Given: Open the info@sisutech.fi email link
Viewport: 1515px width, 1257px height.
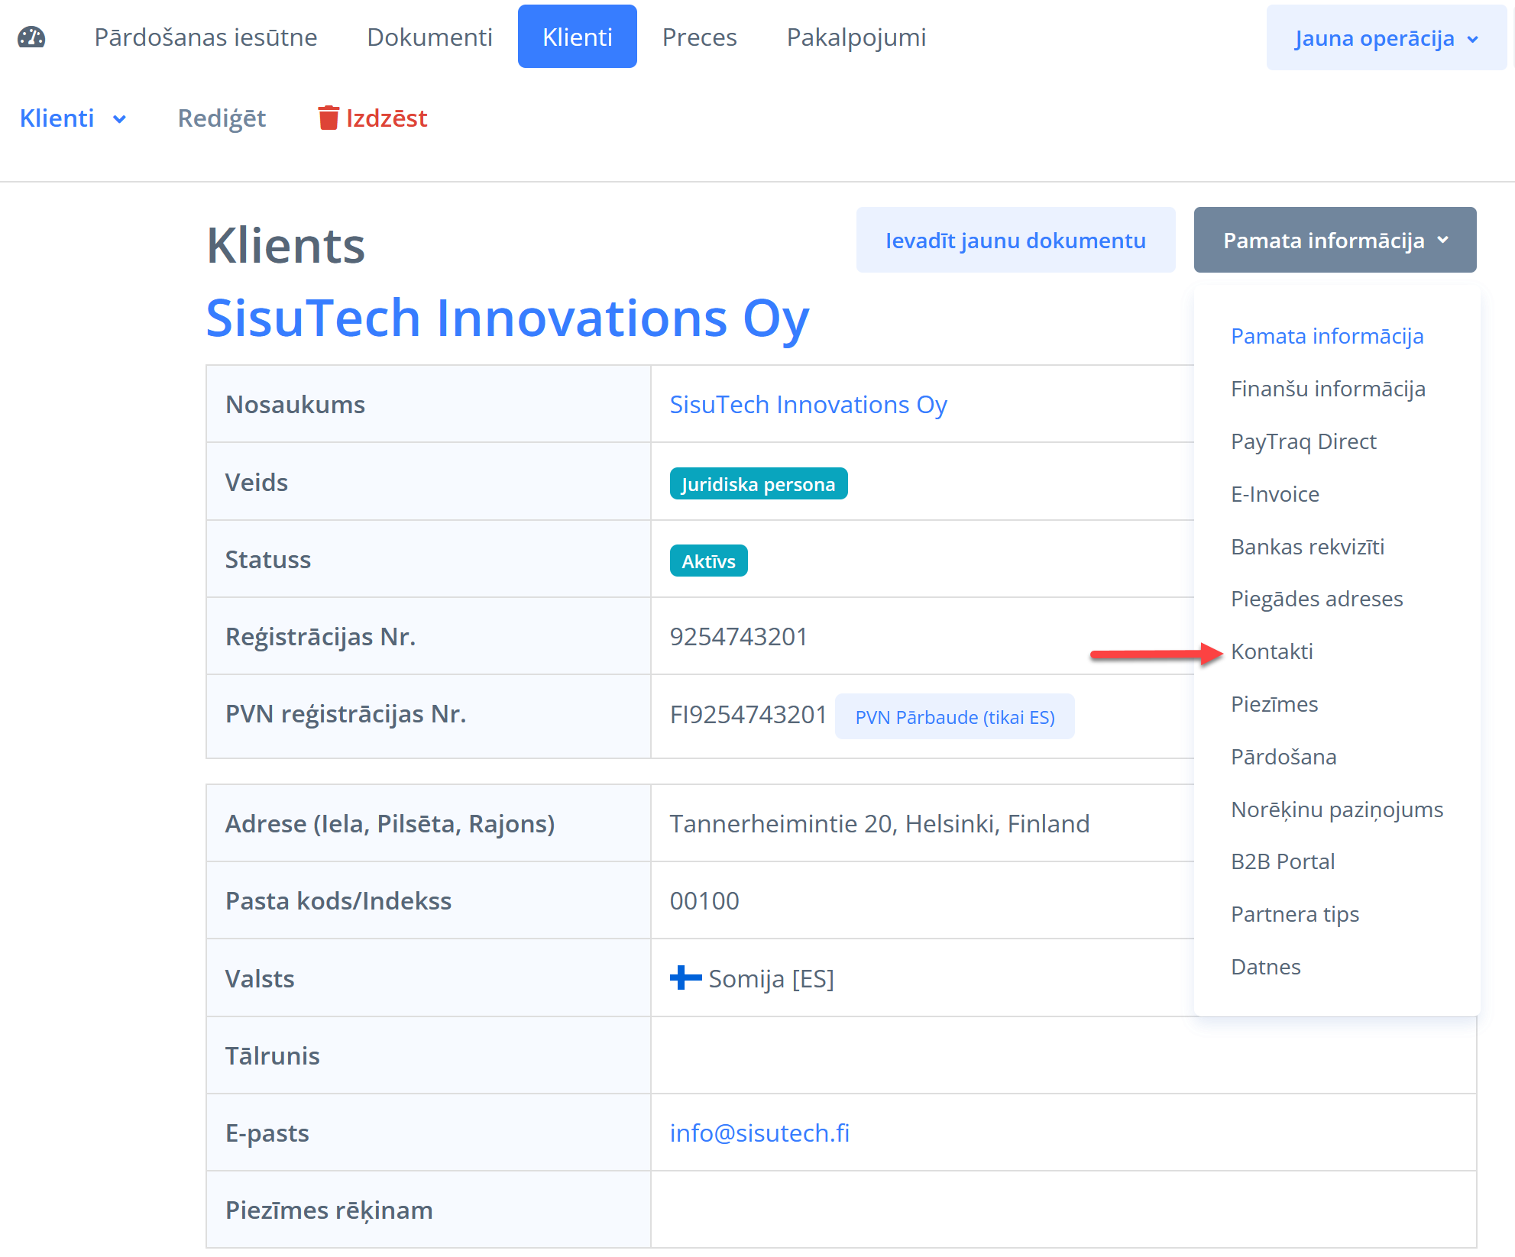Looking at the screenshot, I should (759, 1133).
